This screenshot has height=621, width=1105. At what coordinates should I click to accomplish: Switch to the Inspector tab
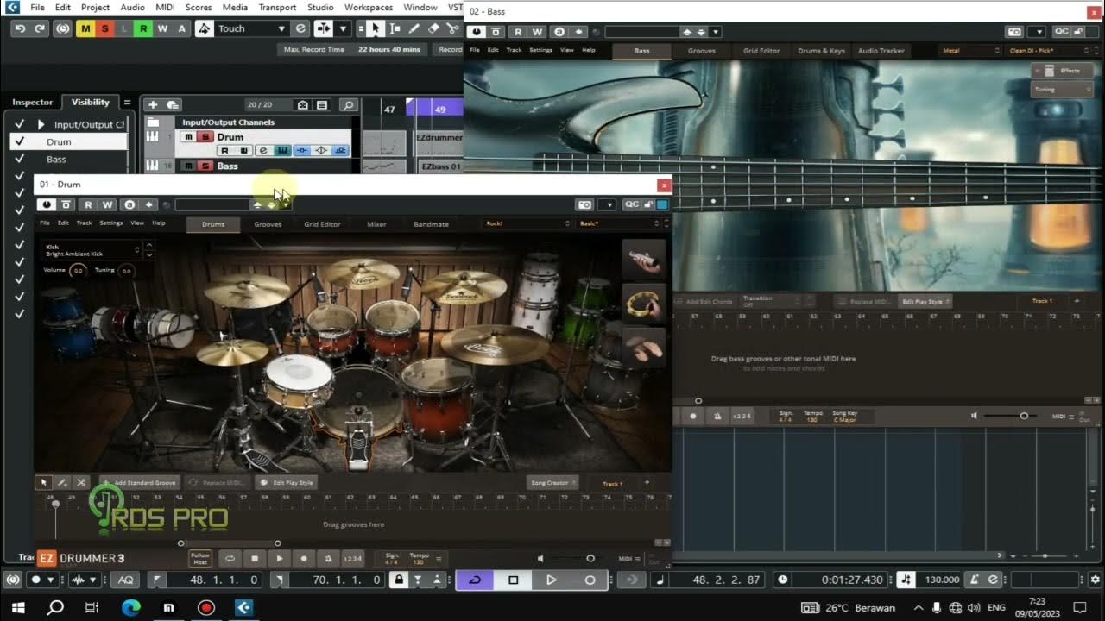32,102
